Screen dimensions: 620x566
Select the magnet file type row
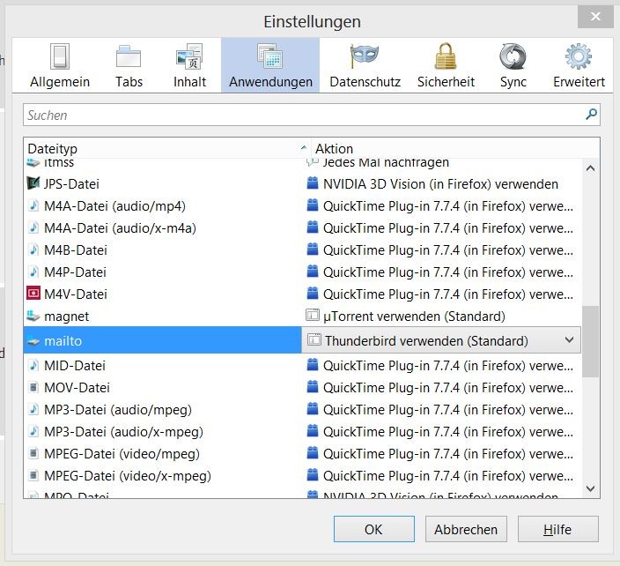[x=163, y=316]
